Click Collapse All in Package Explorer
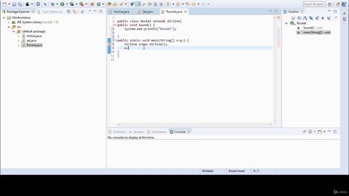 pos(69,11)
